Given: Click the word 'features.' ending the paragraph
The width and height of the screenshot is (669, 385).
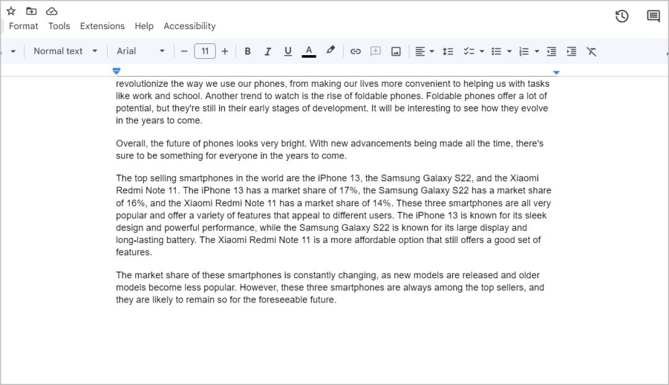Looking at the screenshot, I should pos(134,252).
